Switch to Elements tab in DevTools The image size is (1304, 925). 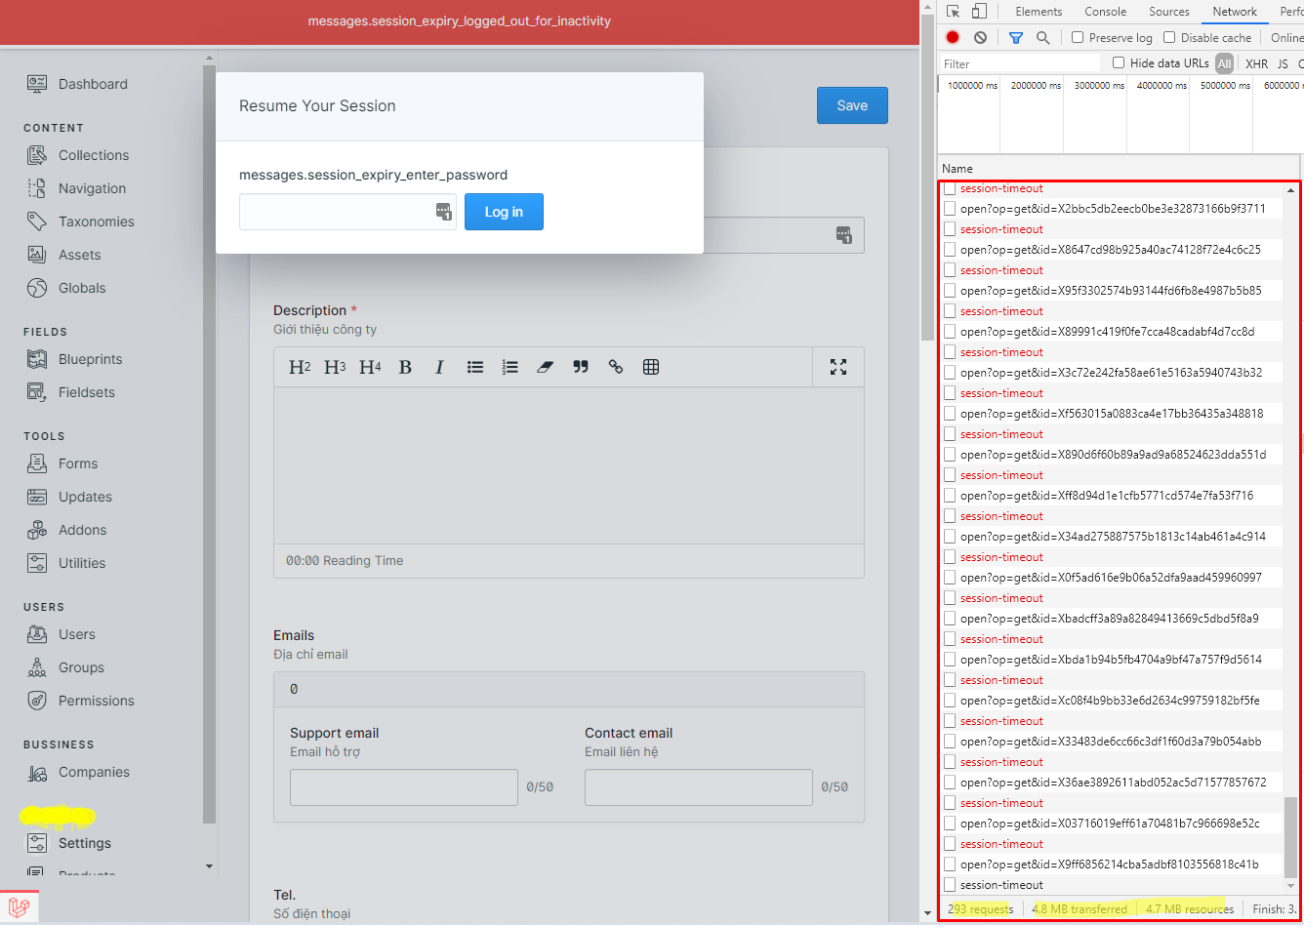[x=1039, y=12]
